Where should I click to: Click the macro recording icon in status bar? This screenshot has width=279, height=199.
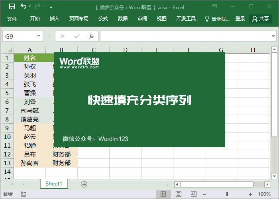24,194
